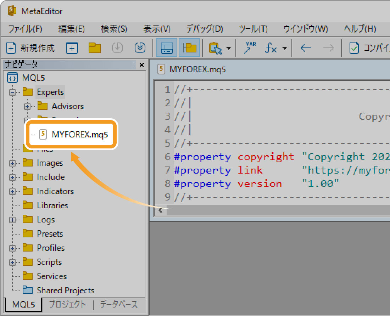Open the デバッグ(D) menu
The height and width of the screenshot is (316, 390).
coord(205,29)
